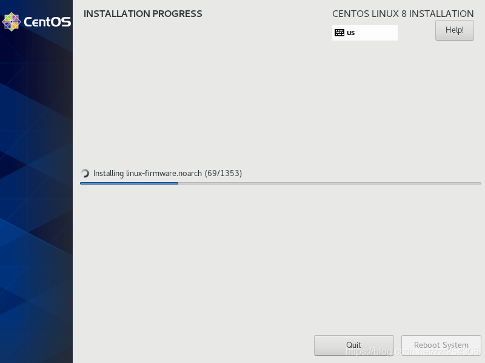Viewport: 485px width, 363px height.
Task: Click the INSTALLATION PROGRESS heading
Action: point(143,14)
